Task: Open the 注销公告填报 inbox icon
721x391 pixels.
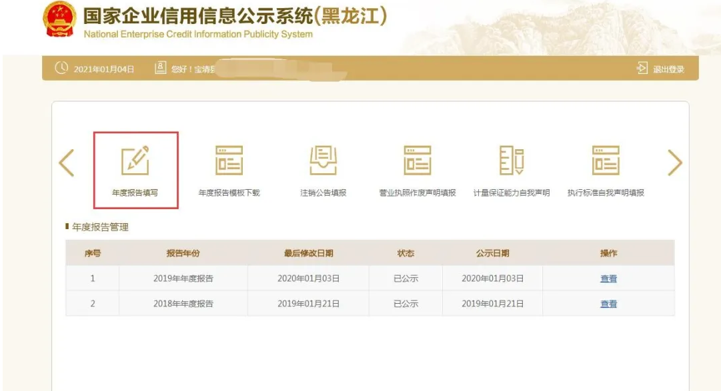Action: [323, 161]
